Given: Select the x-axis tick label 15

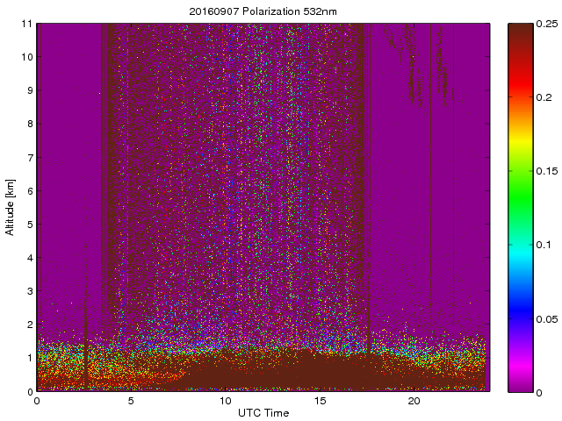Looking at the screenshot, I should [320, 401].
